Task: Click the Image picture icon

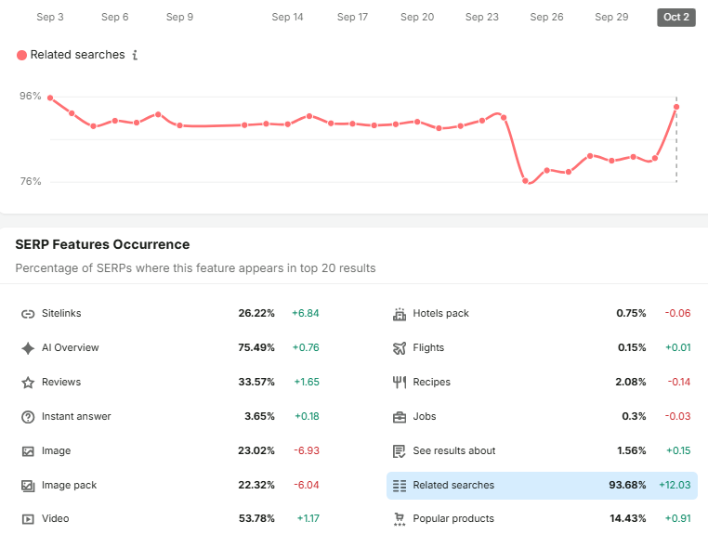Action: click(x=28, y=451)
